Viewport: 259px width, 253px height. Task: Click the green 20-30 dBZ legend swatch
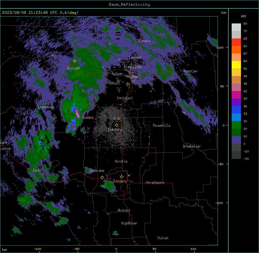coord(236,125)
